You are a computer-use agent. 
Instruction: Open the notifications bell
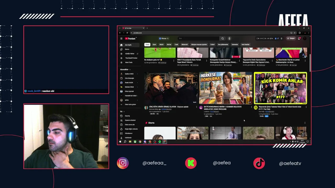tap(299, 39)
